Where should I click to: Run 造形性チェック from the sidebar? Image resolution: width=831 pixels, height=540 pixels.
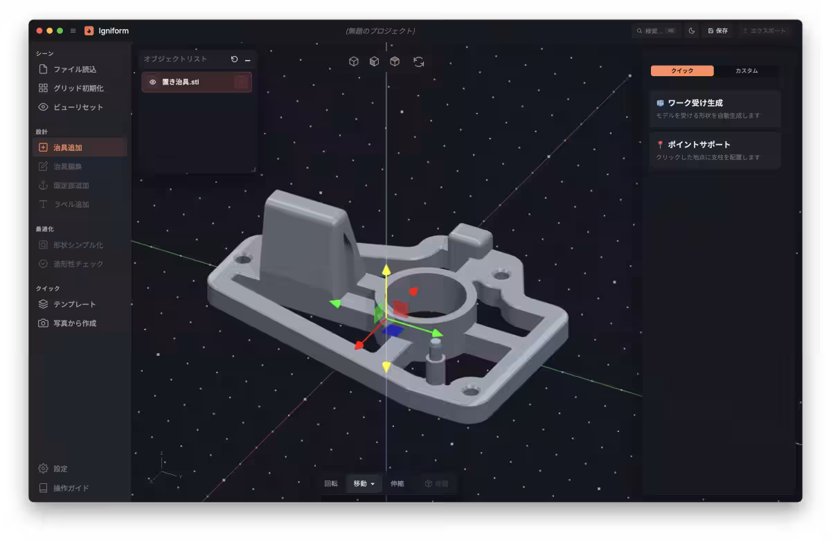pyautogui.click(x=80, y=264)
